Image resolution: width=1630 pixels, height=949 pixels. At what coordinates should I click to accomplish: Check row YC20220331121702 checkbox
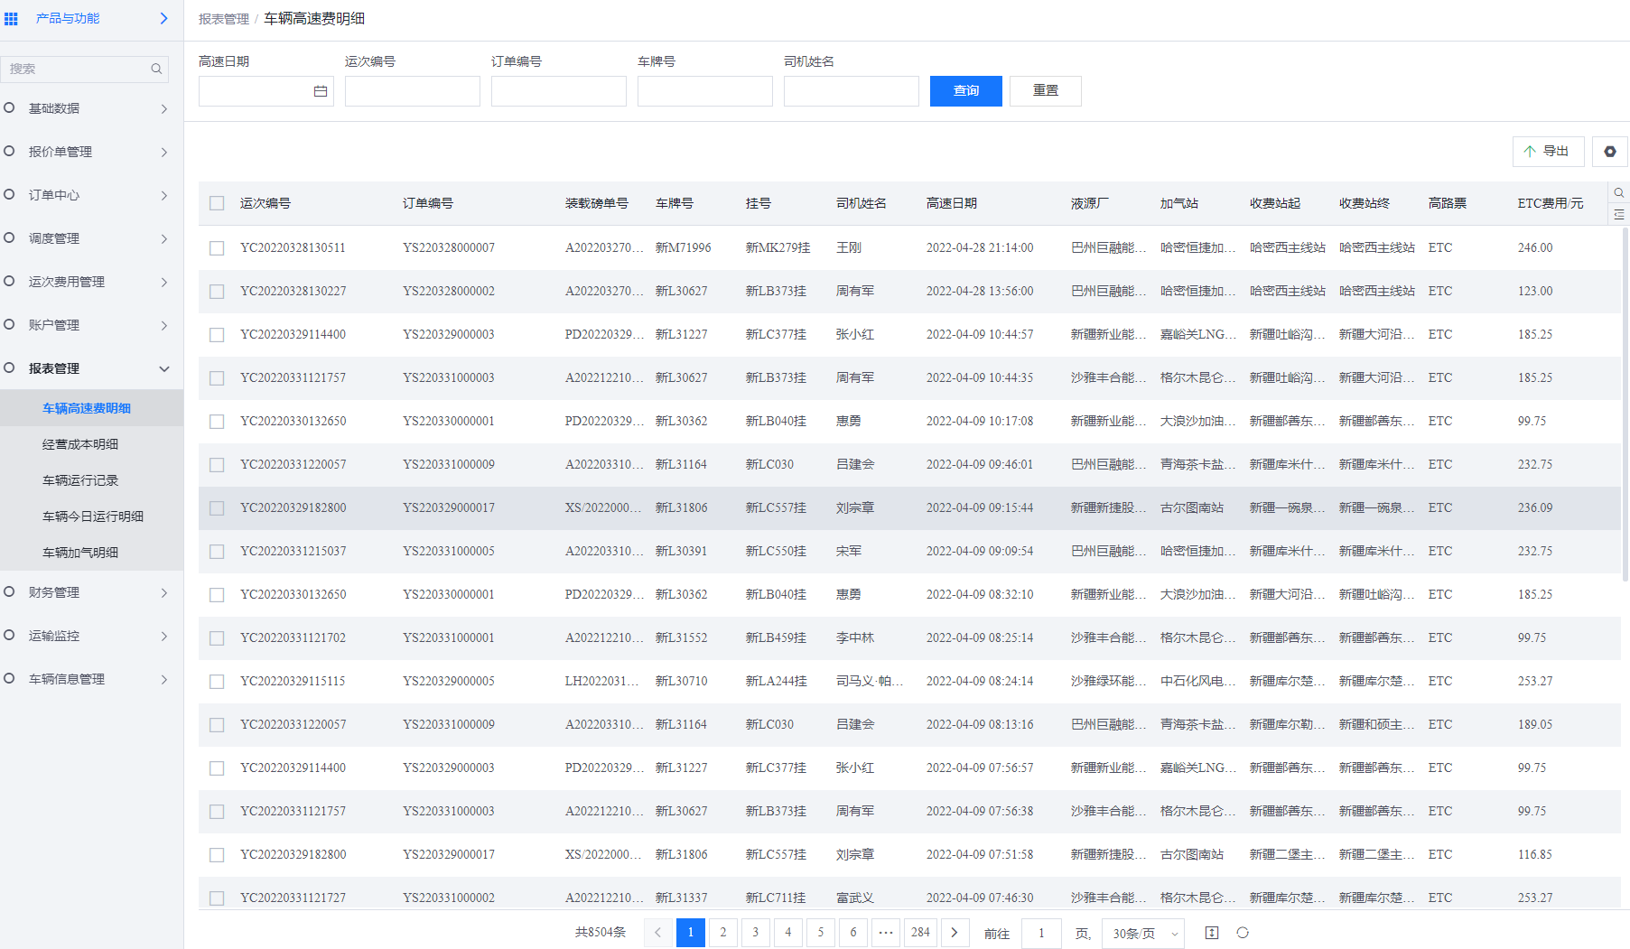point(217,637)
